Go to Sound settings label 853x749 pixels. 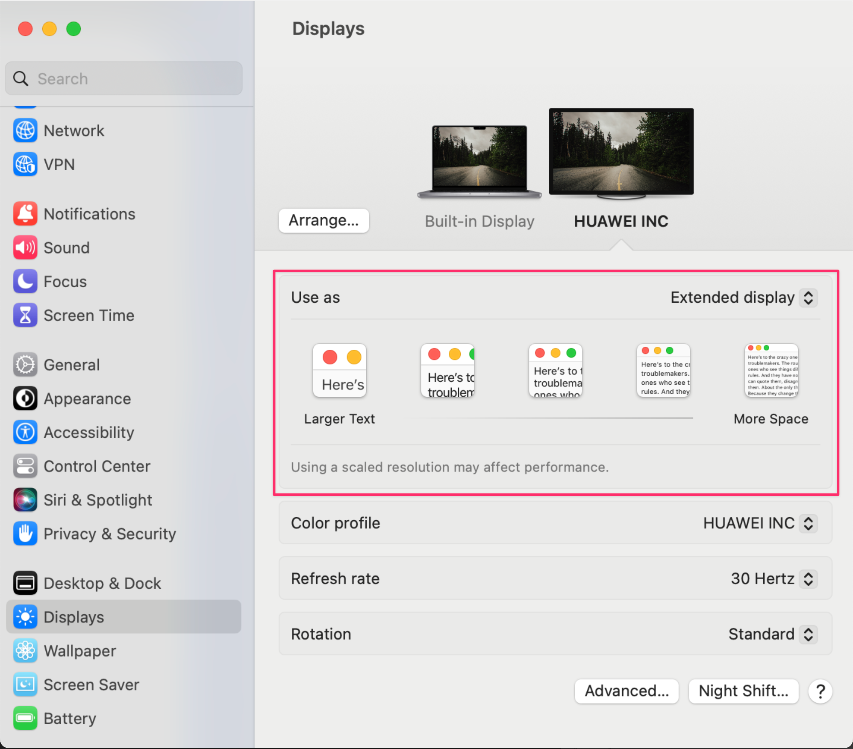[67, 248]
